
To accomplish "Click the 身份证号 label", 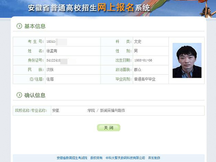I will [36, 60].
